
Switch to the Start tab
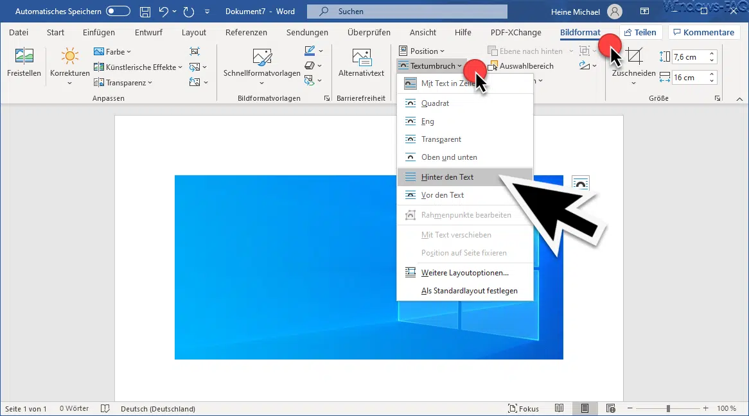pyautogui.click(x=55, y=33)
